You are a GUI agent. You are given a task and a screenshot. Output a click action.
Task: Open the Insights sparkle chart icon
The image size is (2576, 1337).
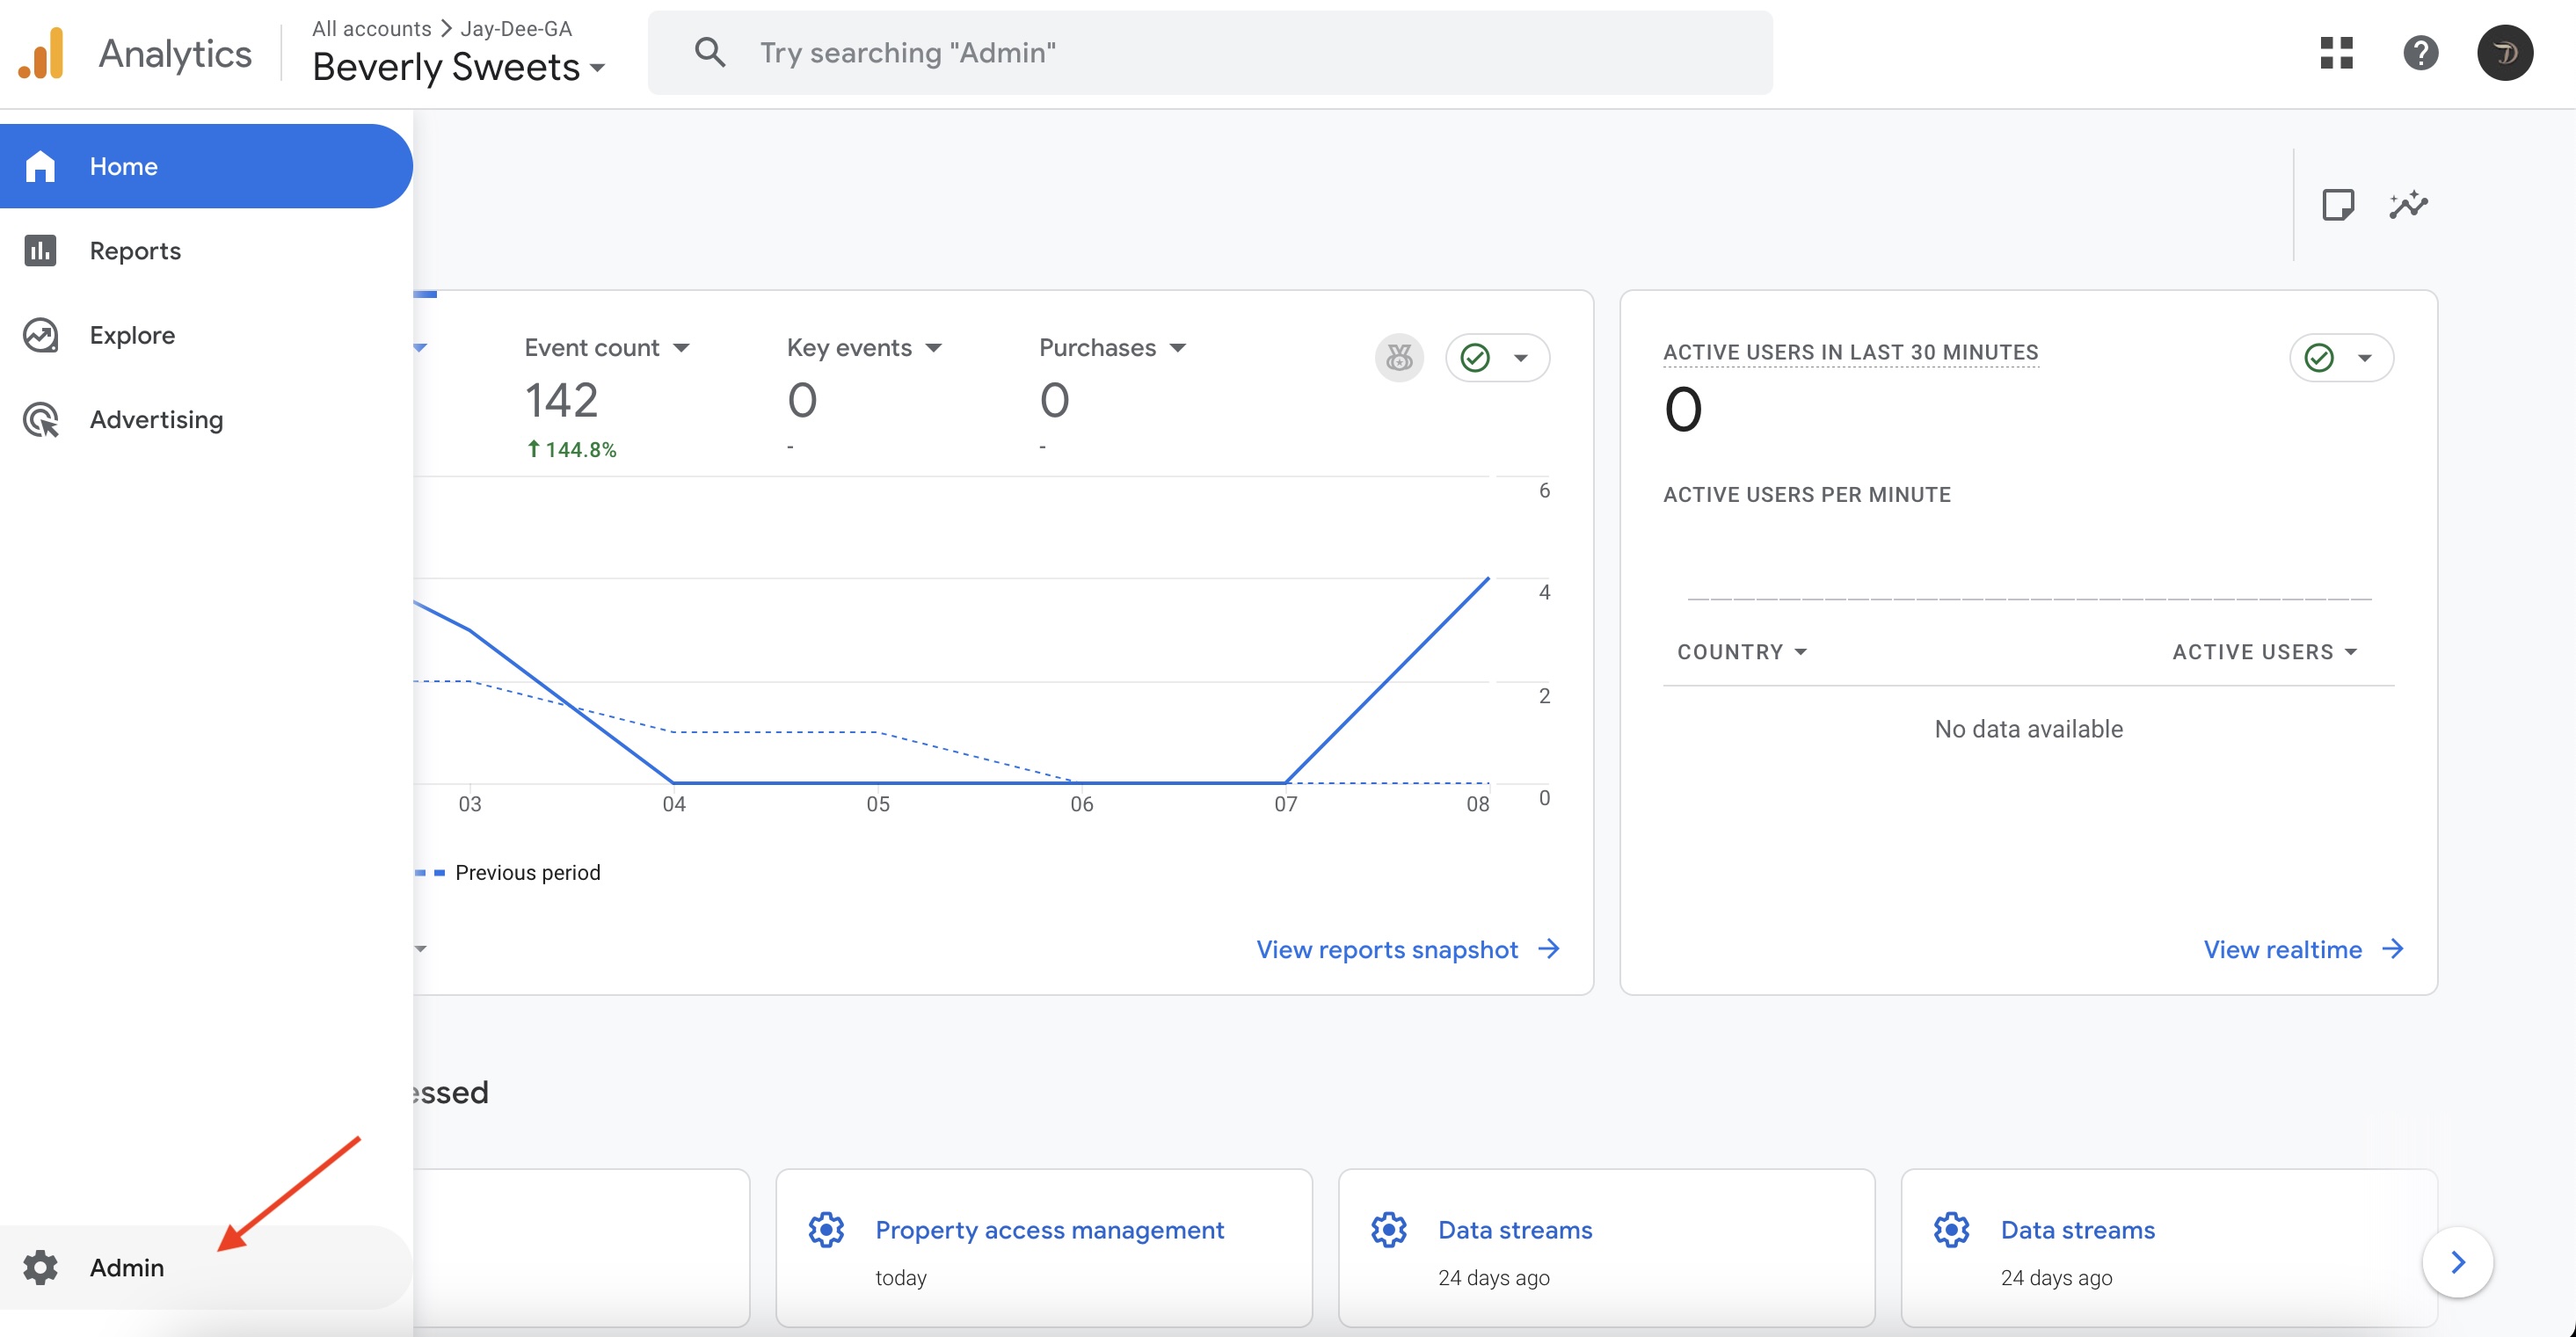(x=2408, y=205)
